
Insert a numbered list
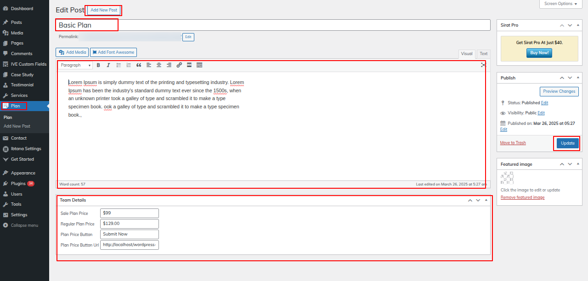[x=129, y=65]
